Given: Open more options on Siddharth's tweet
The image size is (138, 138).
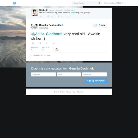Looking at the screenshot, I should [69, 16].
